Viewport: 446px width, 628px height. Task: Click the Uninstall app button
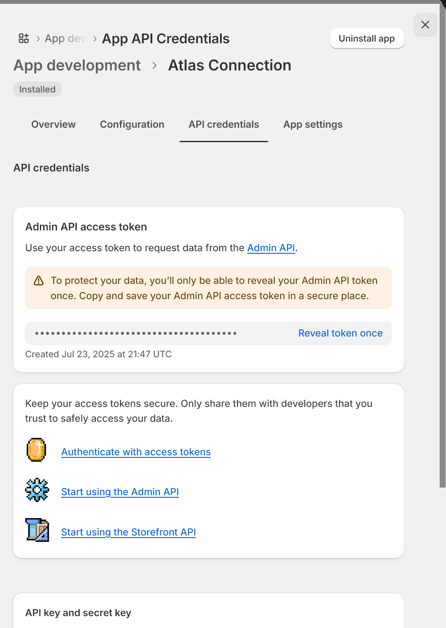click(367, 39)
